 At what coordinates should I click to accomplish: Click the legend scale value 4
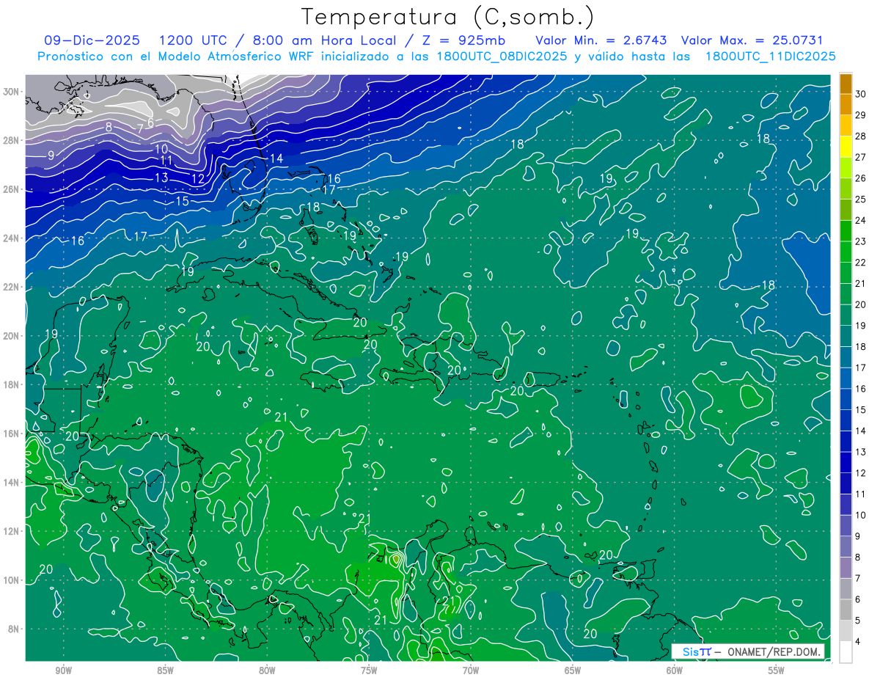[859, 642]
